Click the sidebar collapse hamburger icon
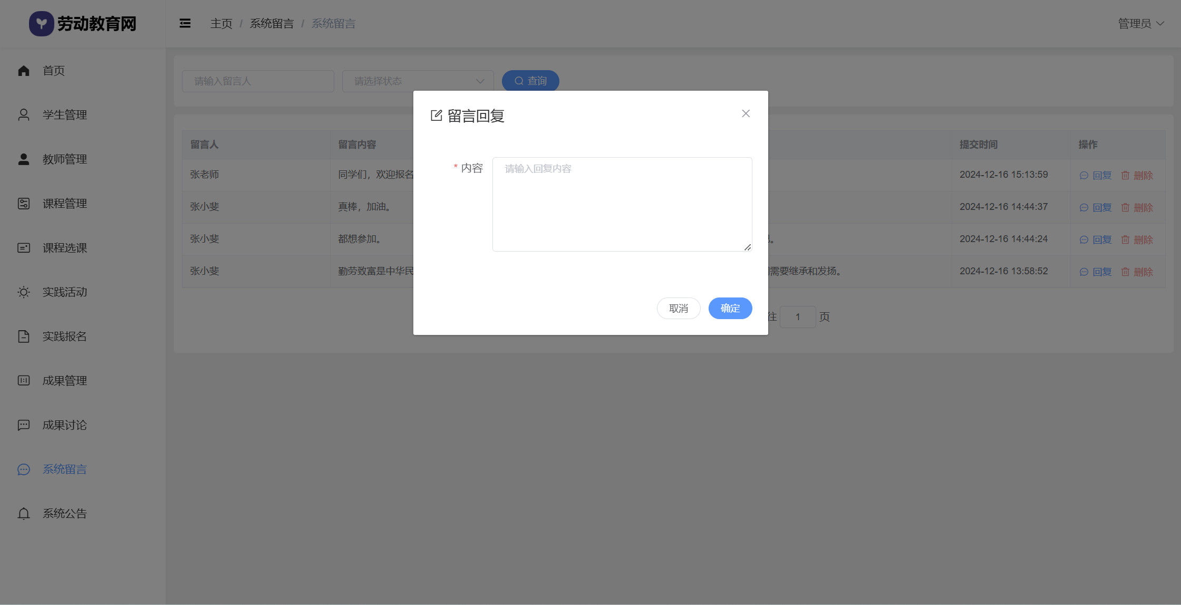 point(185,23)
